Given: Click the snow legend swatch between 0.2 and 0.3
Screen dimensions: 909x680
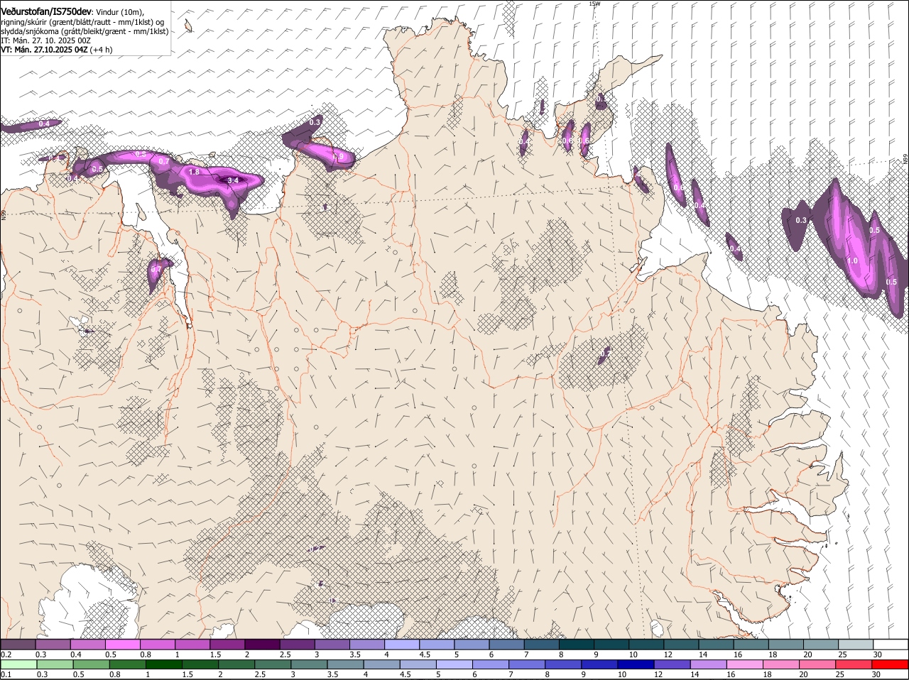Looking at the screenshot, I should 18,644.
